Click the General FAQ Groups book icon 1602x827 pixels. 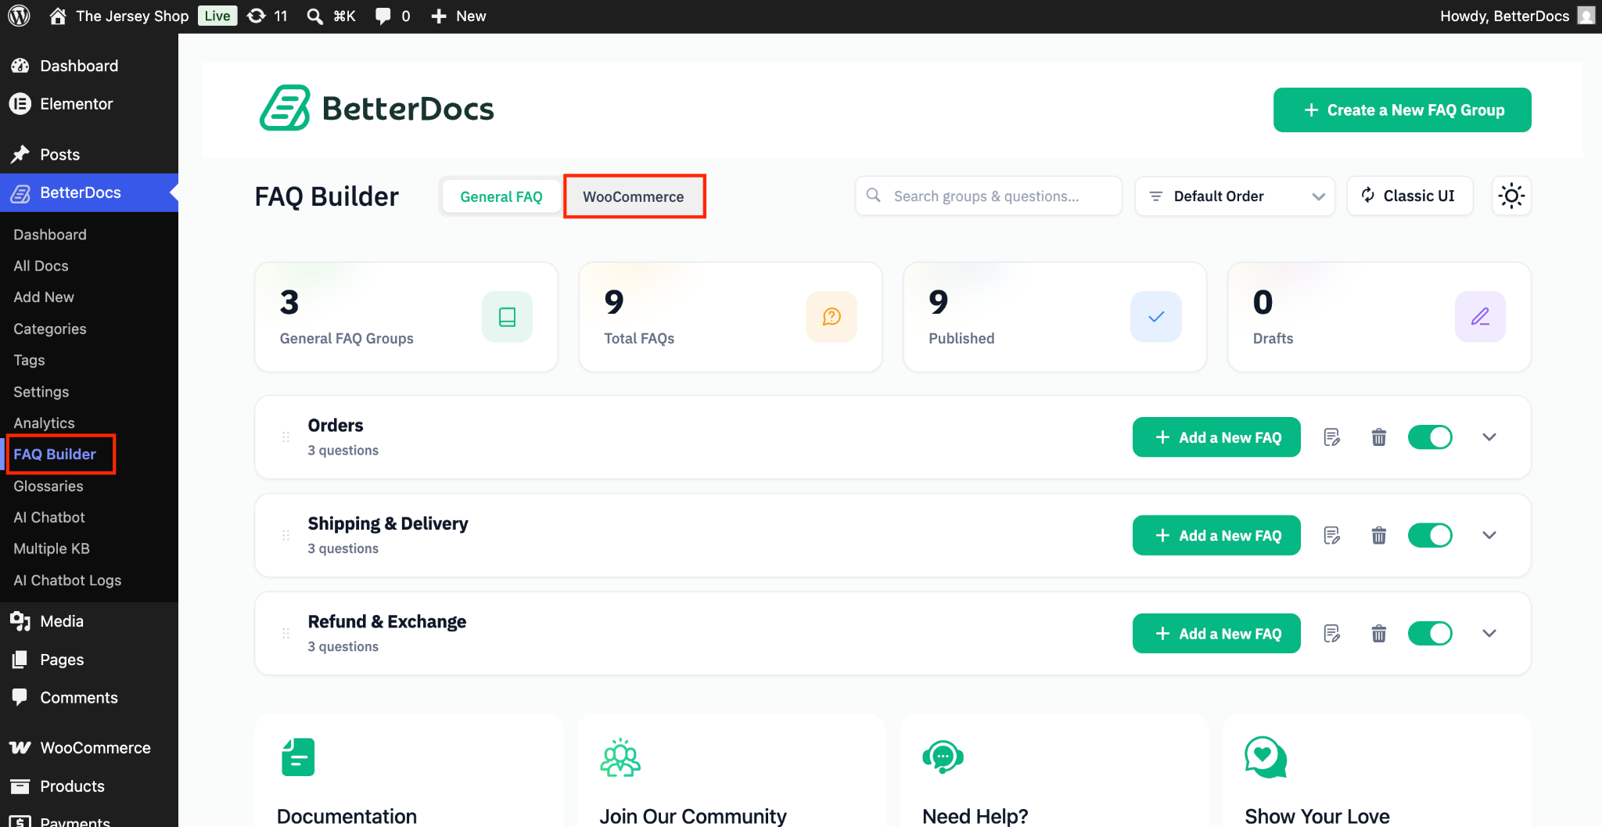click(x=507, y=316)
